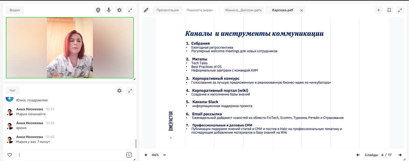Click heading '7. Профессиональные и деловые СМИ'
409x161 pixels.
click(219, 125)
